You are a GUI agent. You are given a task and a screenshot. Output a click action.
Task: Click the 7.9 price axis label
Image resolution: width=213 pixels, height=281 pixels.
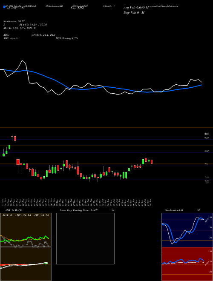(206, 164)
